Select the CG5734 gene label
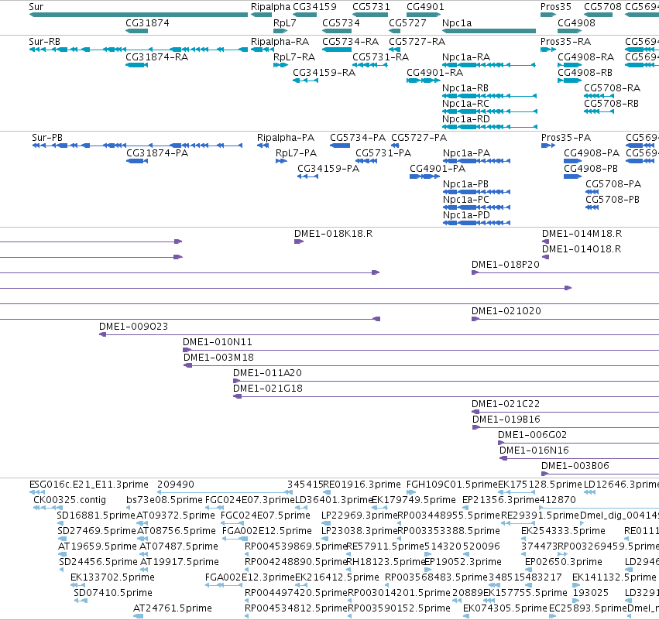The width and height of the screenshot is (659, 620). (x=341, y=22)
